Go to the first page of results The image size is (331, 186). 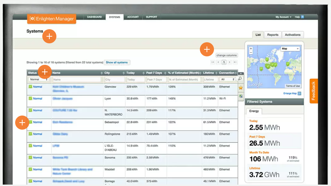213,62
